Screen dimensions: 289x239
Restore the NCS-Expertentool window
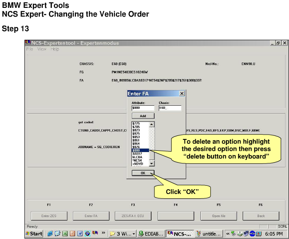point(278,43)
